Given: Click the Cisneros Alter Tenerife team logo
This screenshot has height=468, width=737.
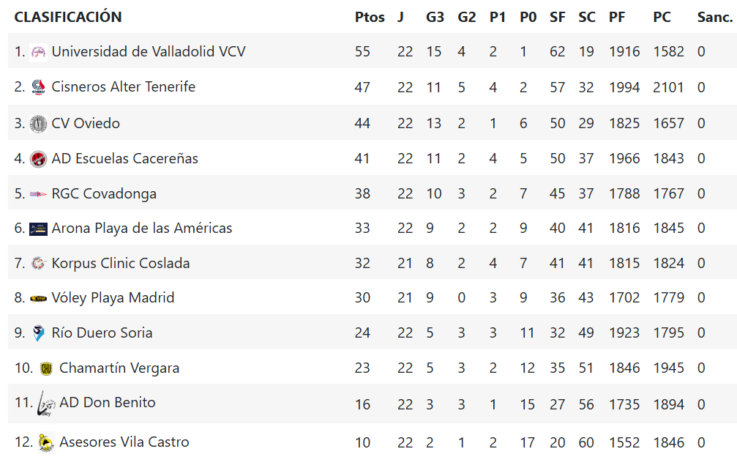Looking at the screenshot, I should (38, 87).
